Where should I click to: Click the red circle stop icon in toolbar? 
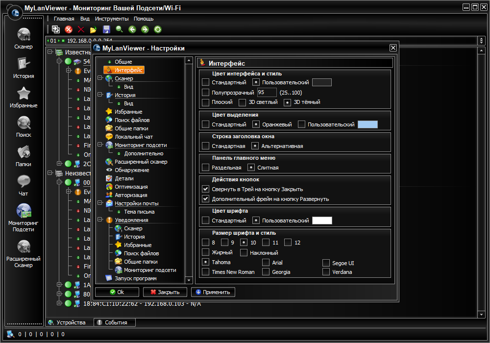click(x=69, y=29)
